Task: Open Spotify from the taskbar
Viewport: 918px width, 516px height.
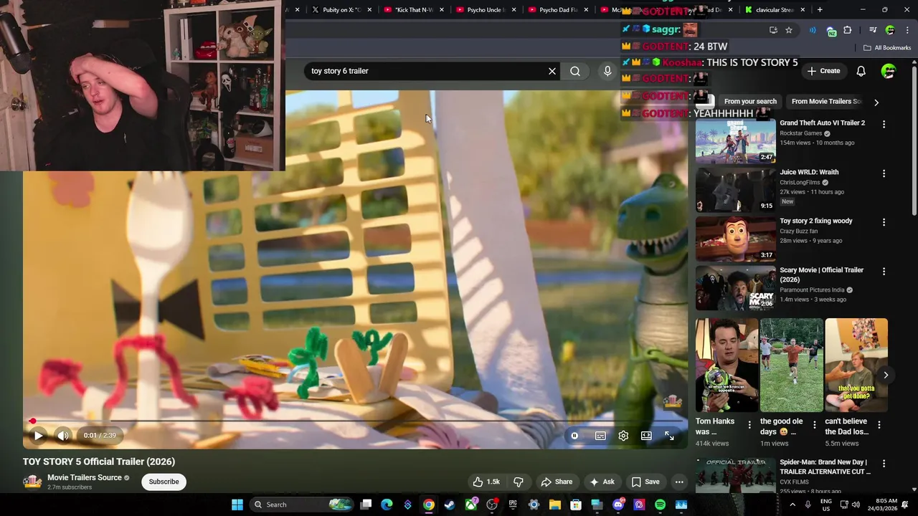Action: click(660, 505)
